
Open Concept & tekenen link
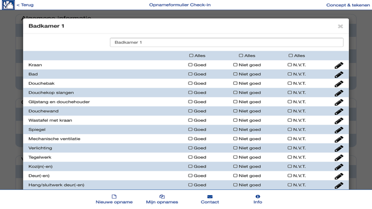348,5
